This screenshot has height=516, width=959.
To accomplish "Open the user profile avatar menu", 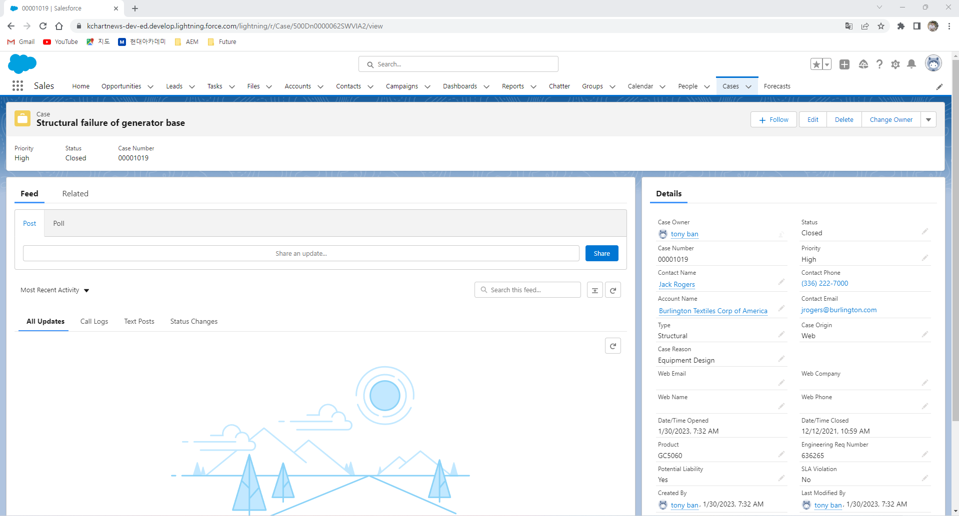I will (x=933, y=63).
